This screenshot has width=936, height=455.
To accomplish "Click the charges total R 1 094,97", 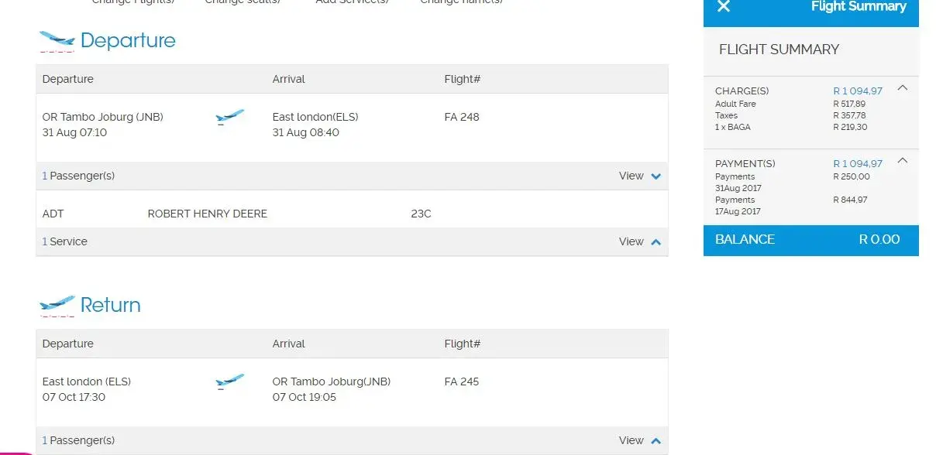I will 857,91.
